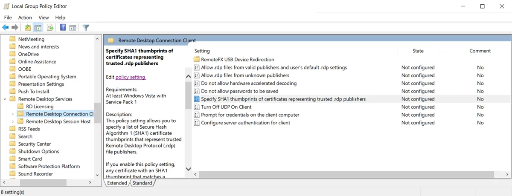The image size is (512, 196).
Task: Sort by the State column header
Action: click(x=418, y=51)
